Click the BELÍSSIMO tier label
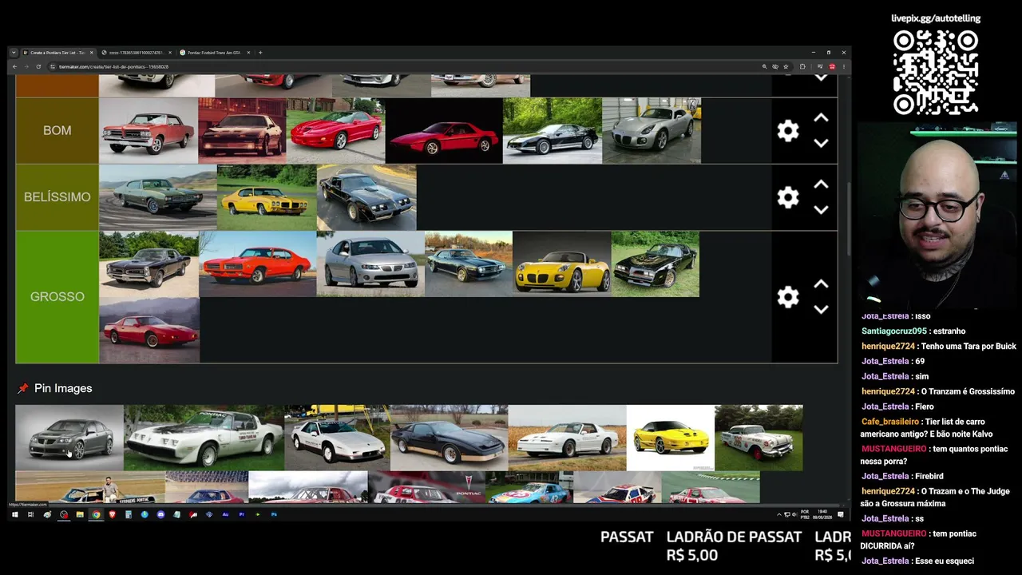The image size is (1022, 575). pos(57,197)
